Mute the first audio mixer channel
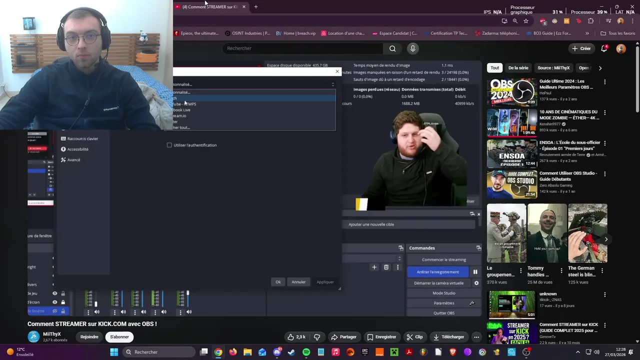The height and width of the screenshot is (360, 640). pyautogui.click(x=97, y=312)
